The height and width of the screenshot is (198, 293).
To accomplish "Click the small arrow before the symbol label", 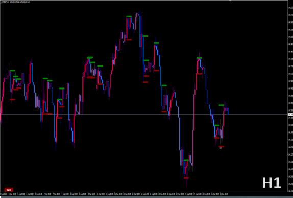I will [1, 2].
